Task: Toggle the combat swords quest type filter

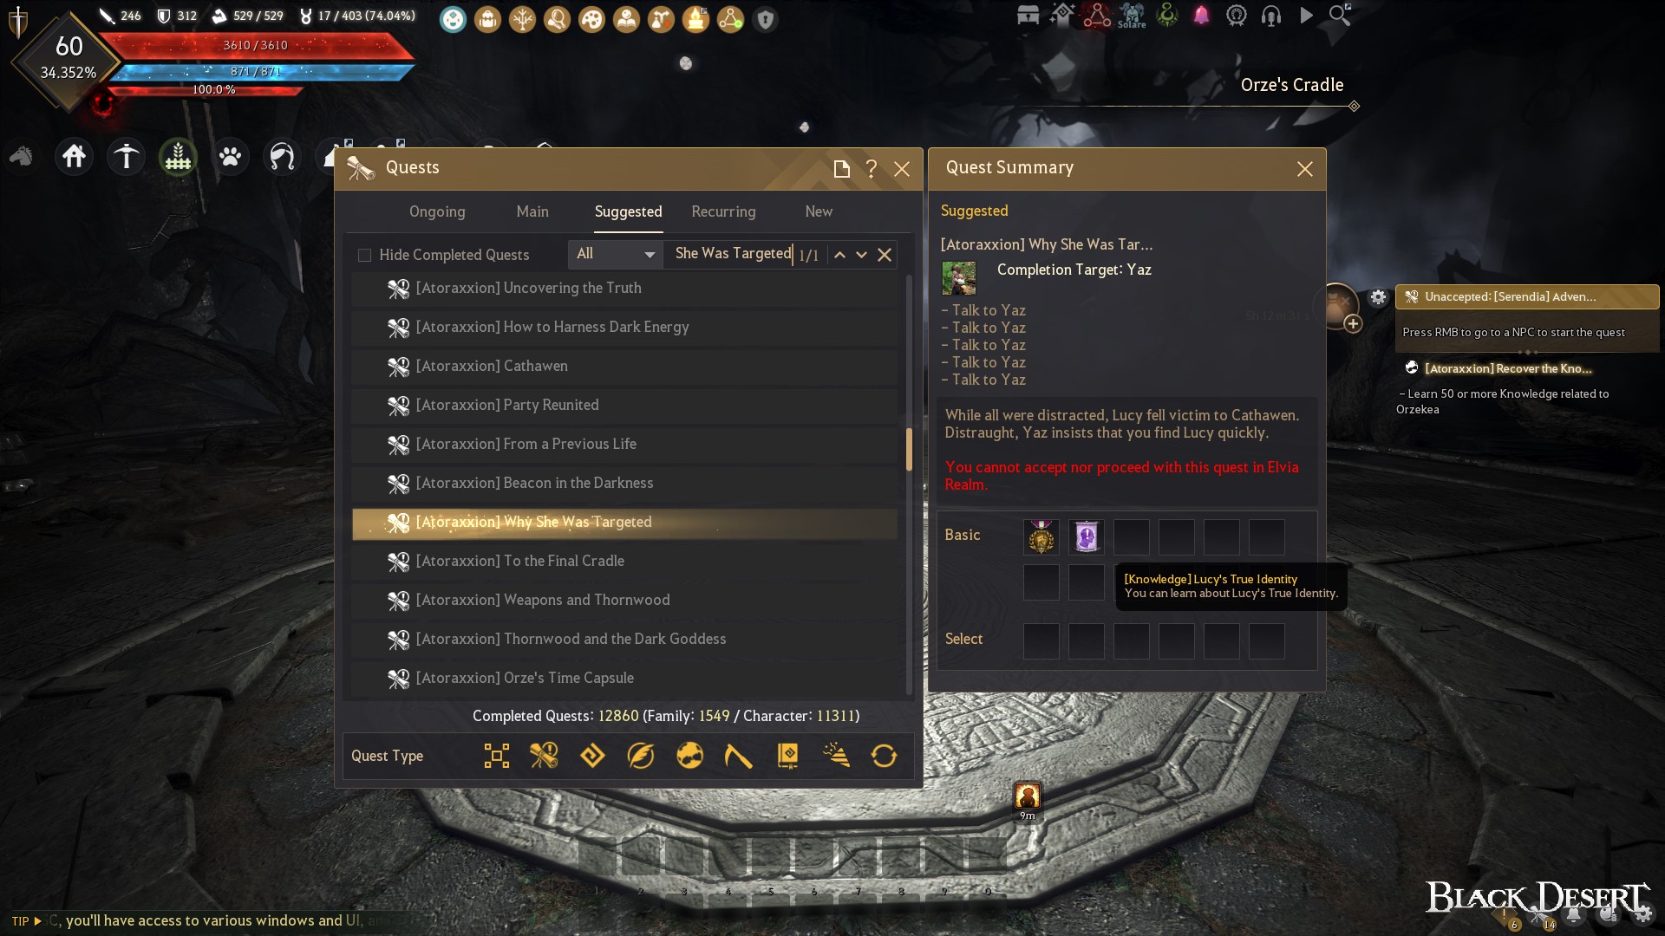Action: point(544,756)
